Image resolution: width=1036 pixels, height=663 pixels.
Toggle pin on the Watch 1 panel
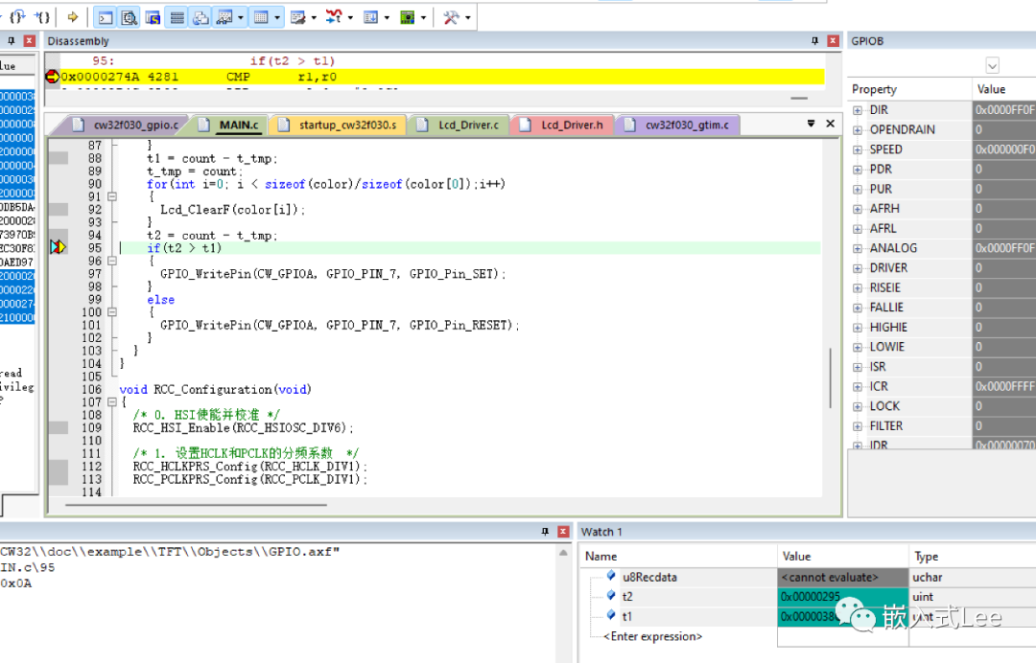pyautogui.click(x=546, y=532)
